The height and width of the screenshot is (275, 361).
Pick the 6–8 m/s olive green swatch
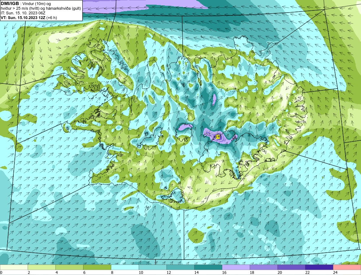[x=97, y=267]
